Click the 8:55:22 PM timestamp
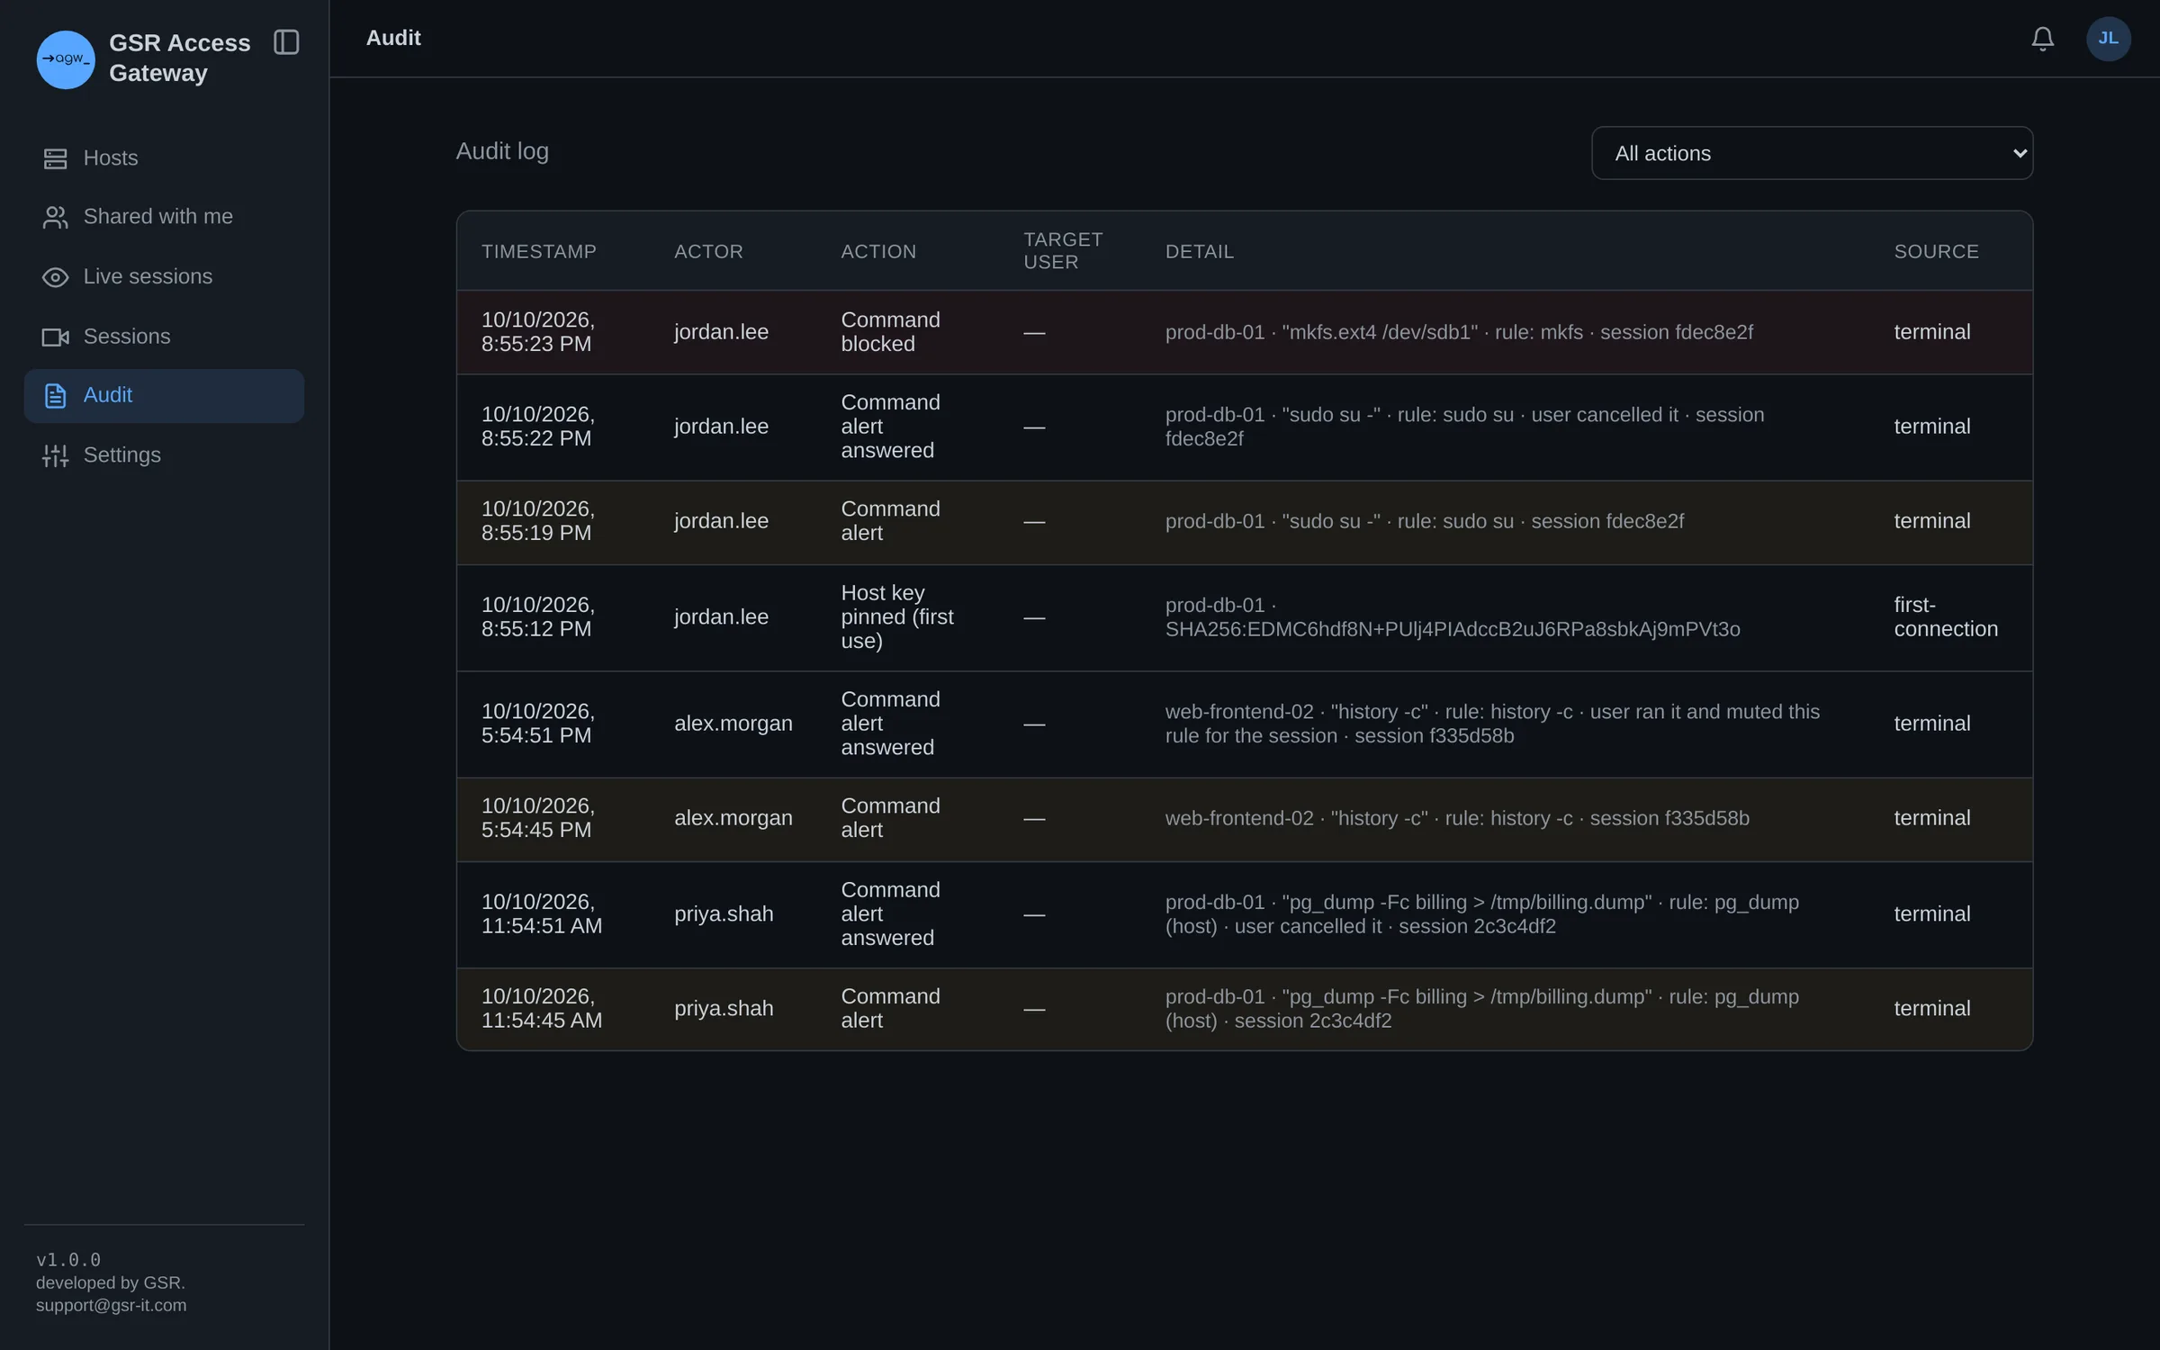2160x1350 pixels. click(x=537, y=427)
